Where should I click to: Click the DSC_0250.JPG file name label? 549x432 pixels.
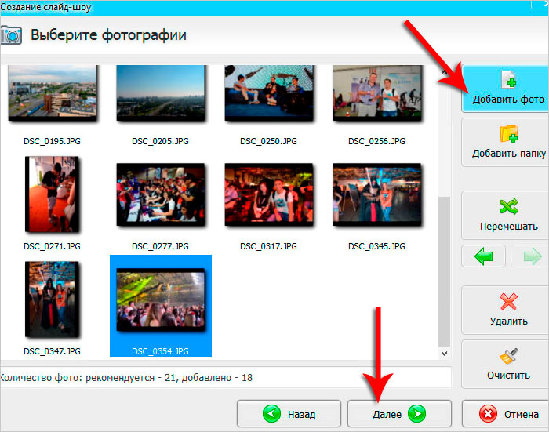click(268, 141)
